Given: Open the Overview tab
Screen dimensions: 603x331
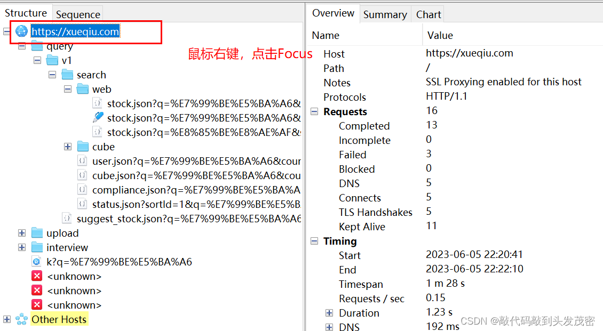Looking at the screenshot, I should coord(333,13).
